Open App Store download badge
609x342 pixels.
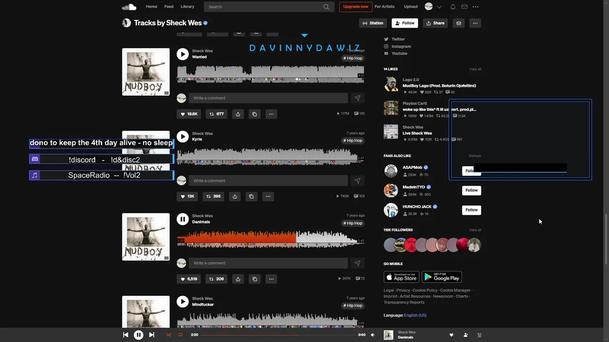pyautogui.click(x=402, y=277)
